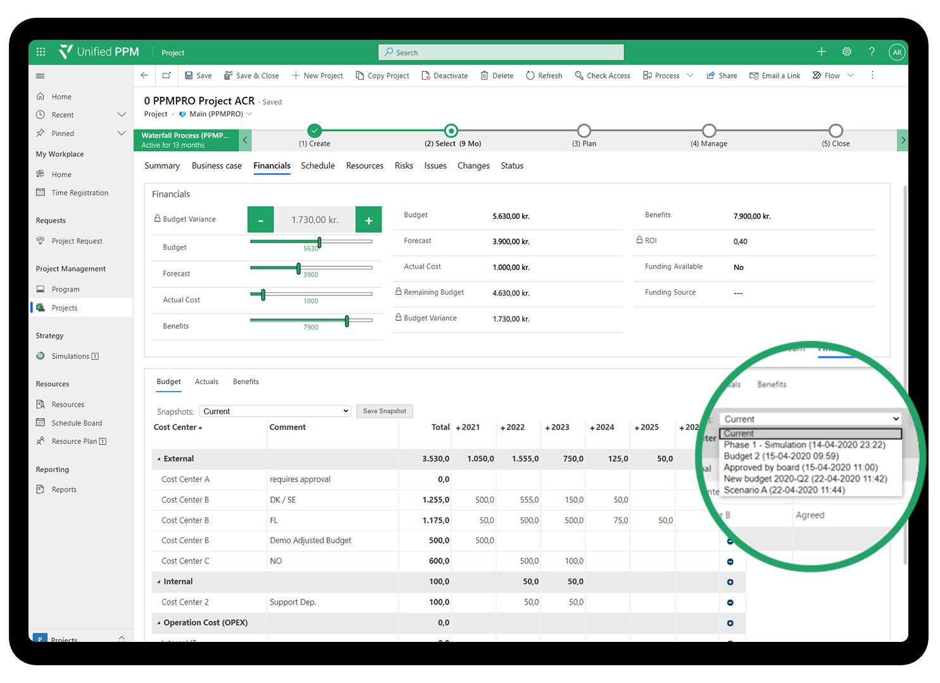Click Email a Link command

tap(775, 75)
